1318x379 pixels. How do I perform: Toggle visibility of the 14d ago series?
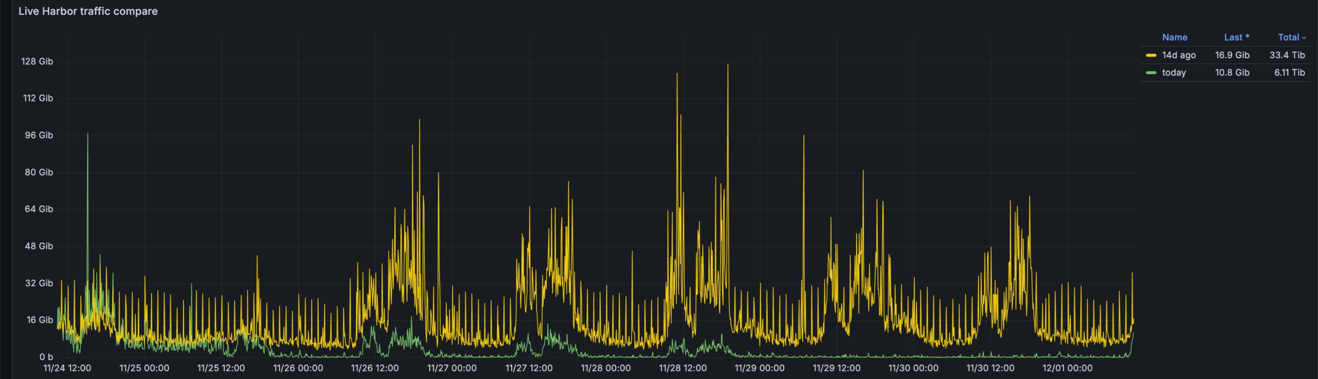(x=1178, y=55)
